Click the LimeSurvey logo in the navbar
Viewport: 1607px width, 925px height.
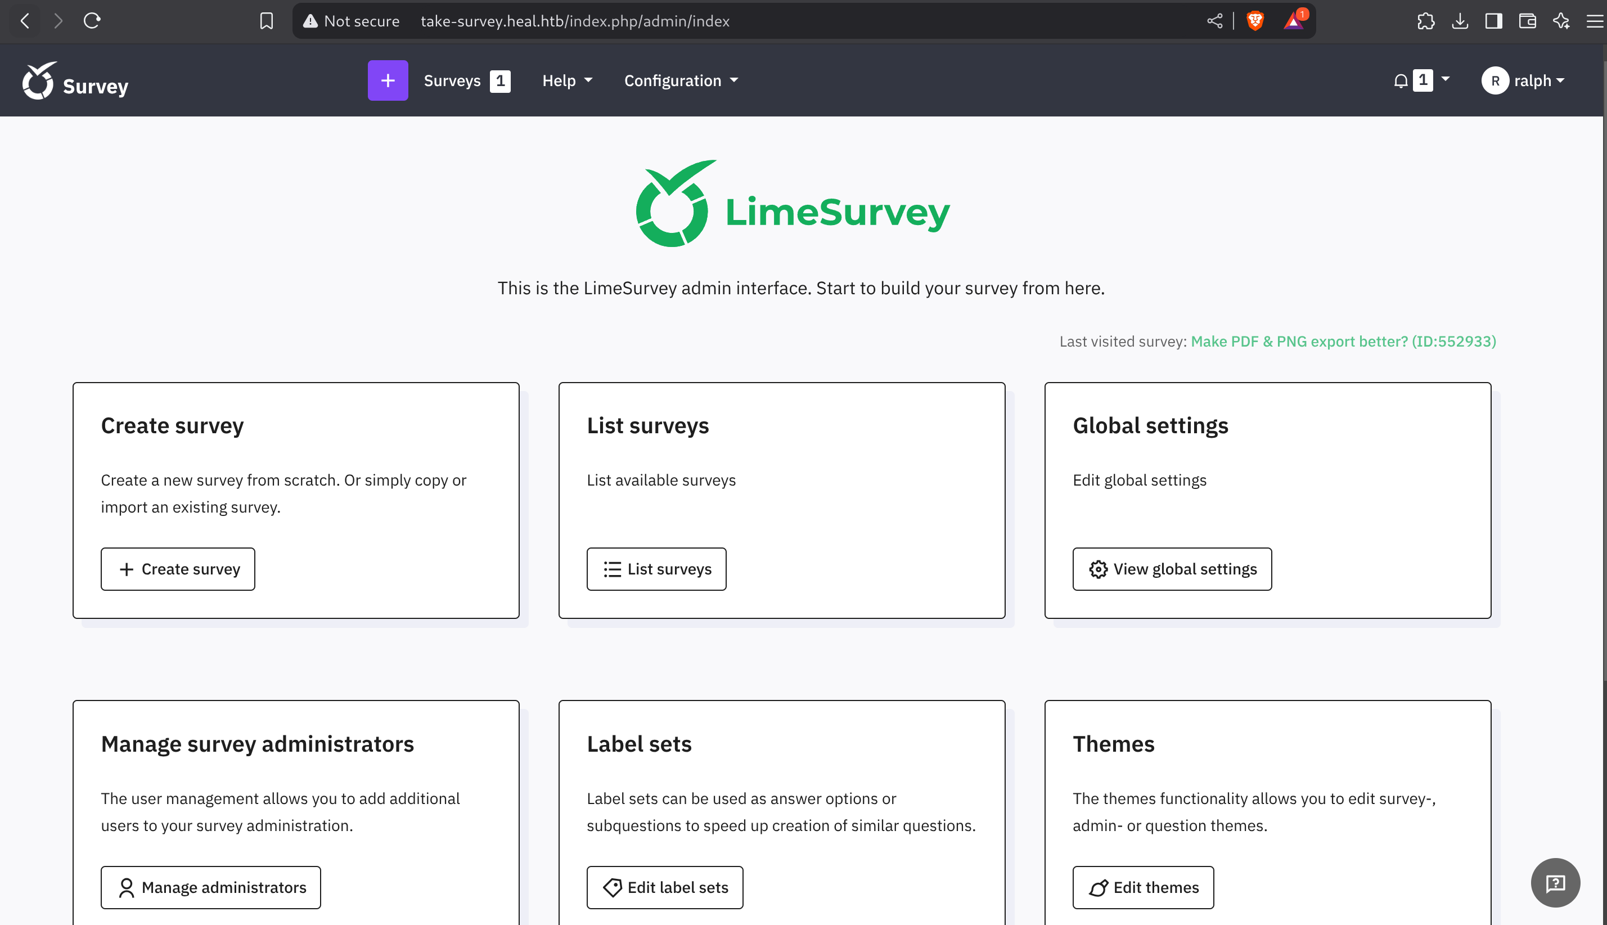point(74,80)
